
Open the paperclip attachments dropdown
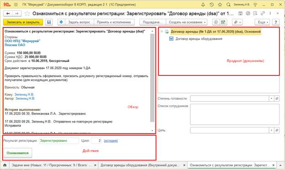click(x=237, y=22)
